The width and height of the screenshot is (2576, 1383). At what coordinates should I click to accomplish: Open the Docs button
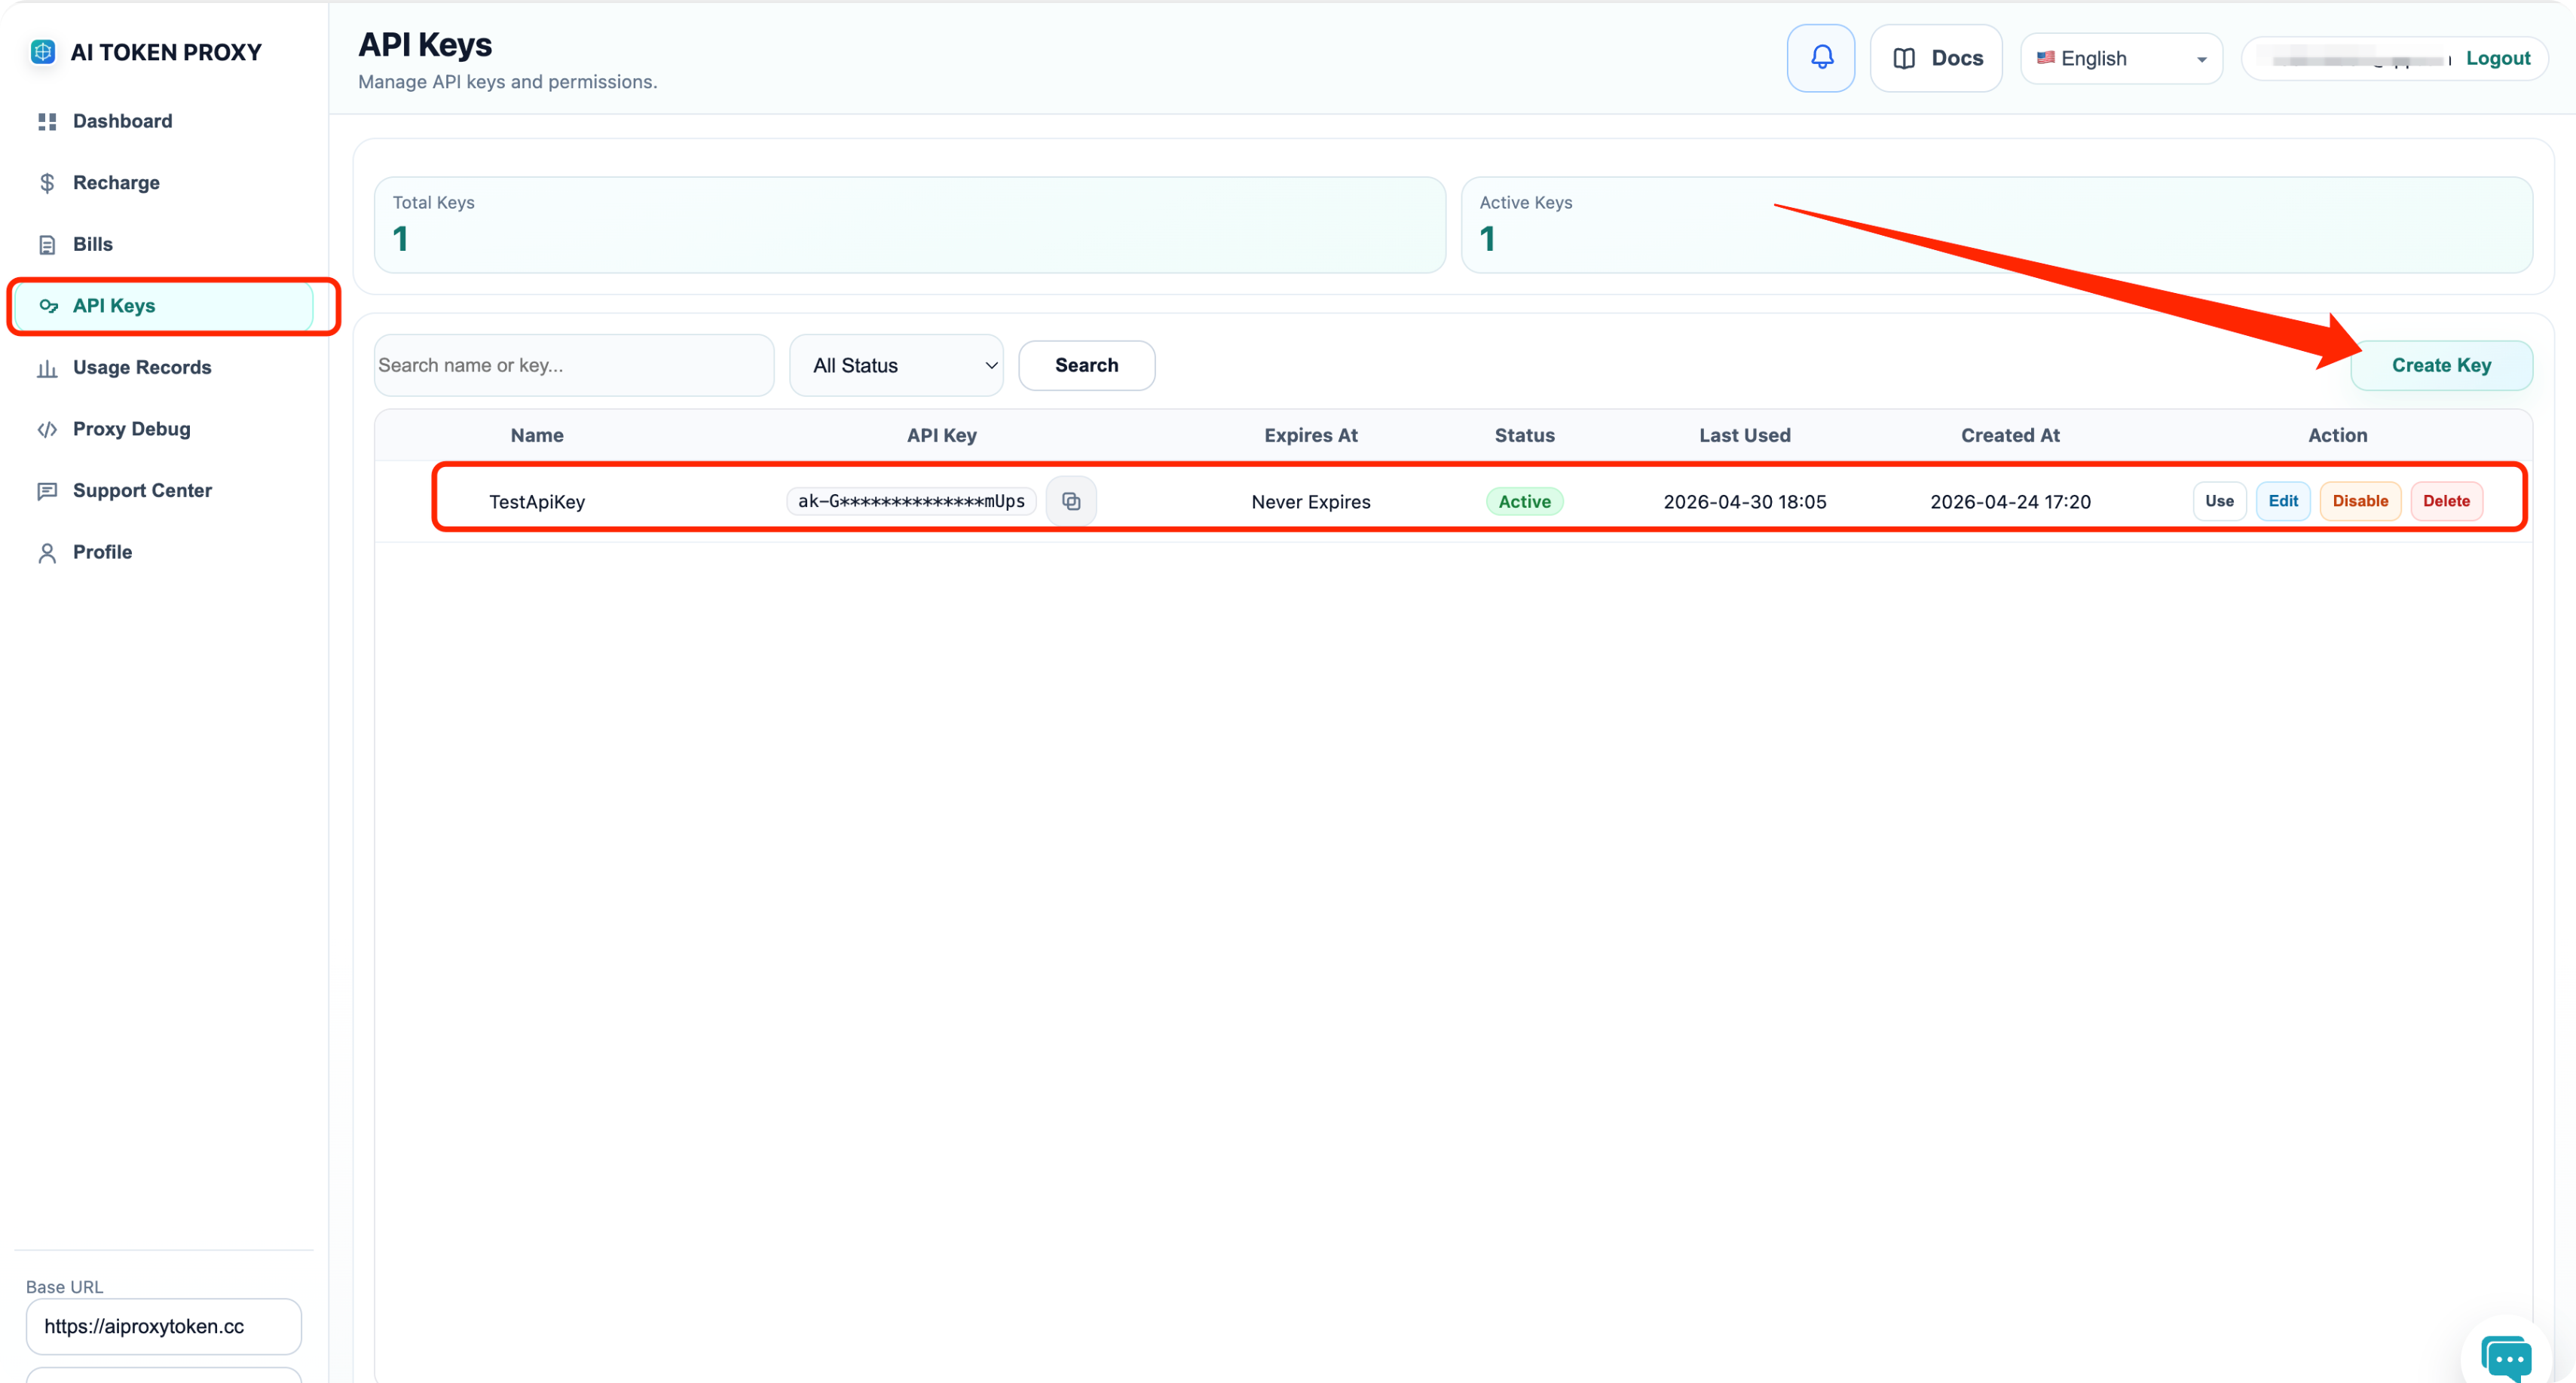click(1936, 59)
